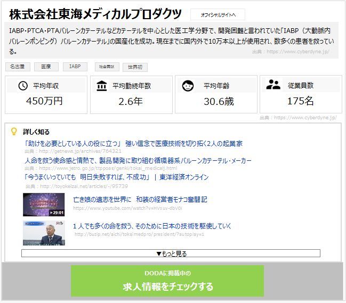The width and height of the screenshot is (346, 303).
Task: Open the オフィシャルサイトへ button
Action: click(x=218, y=15)
